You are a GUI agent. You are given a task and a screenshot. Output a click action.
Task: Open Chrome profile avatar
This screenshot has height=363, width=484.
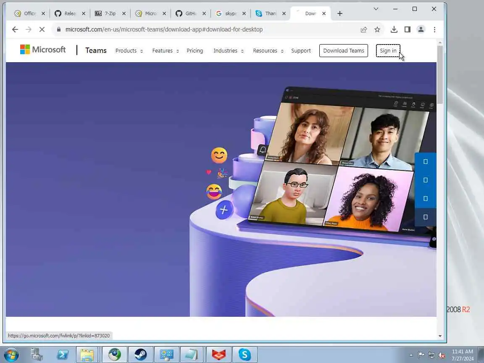point(421,29)
